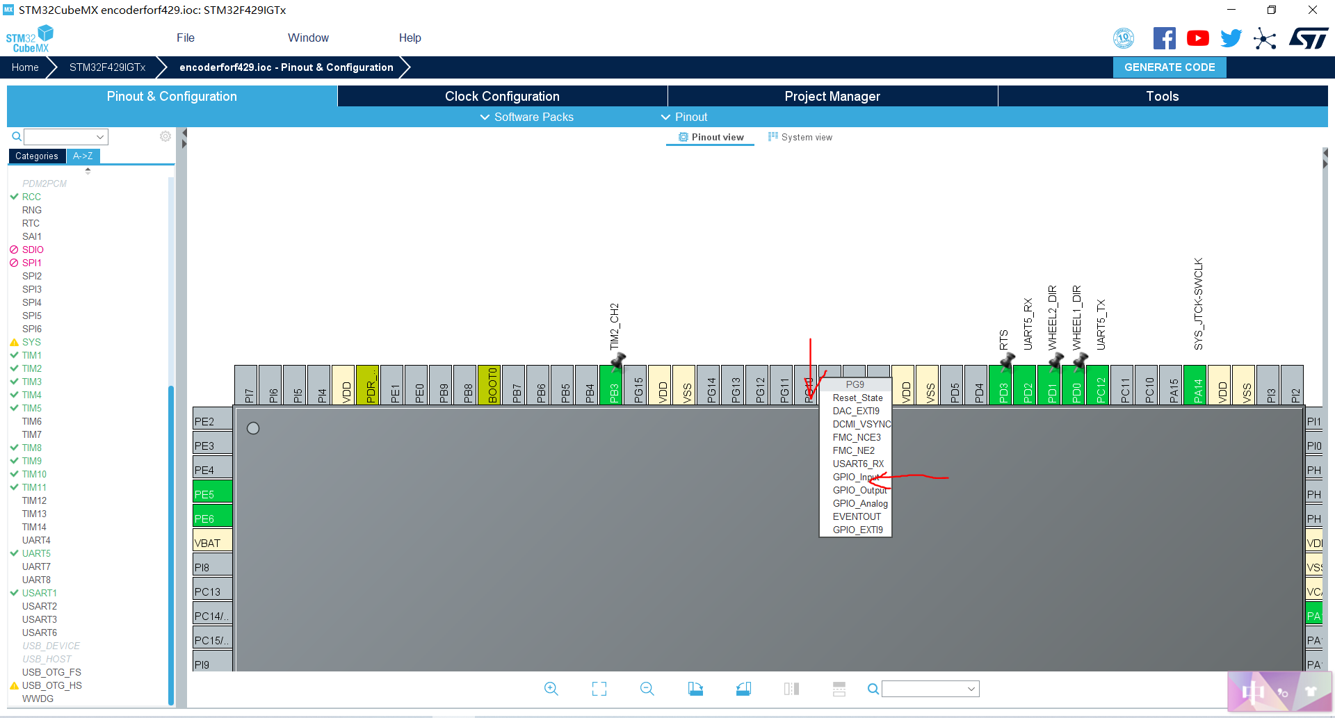Choose Reset_State in PG9 menu
Viewport: 1335px width, 718px height.
coord(856,398)
